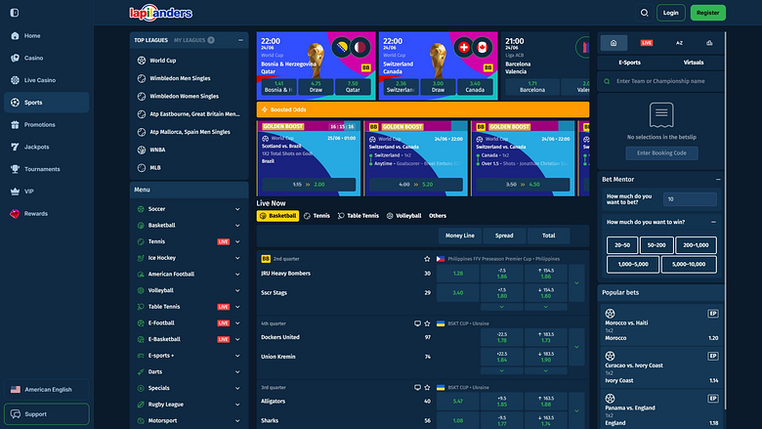The image size is (762, 429).
Task: Select the Spread market column
Action: [504, 236]
